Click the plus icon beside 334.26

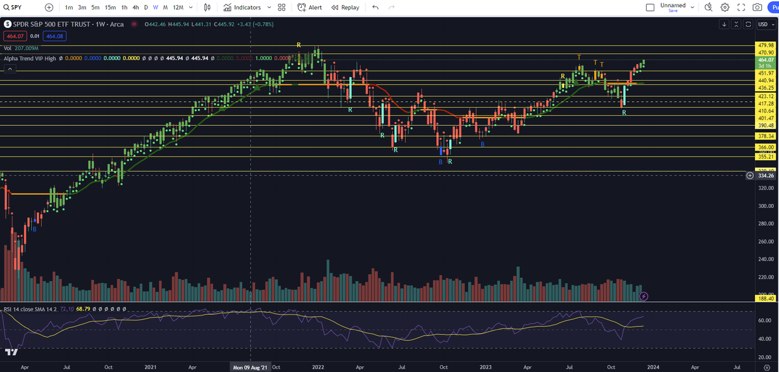[750, 175]
